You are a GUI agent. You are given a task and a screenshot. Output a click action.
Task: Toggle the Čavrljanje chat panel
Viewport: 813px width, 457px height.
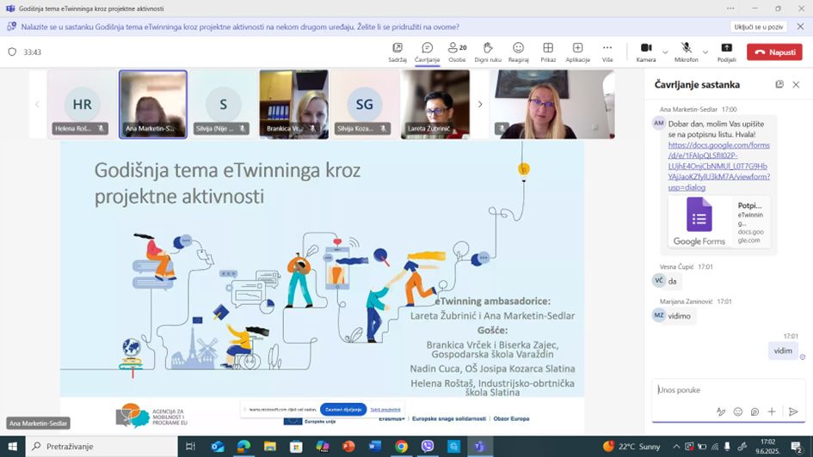pyautogui.click(x=428, y=52)
